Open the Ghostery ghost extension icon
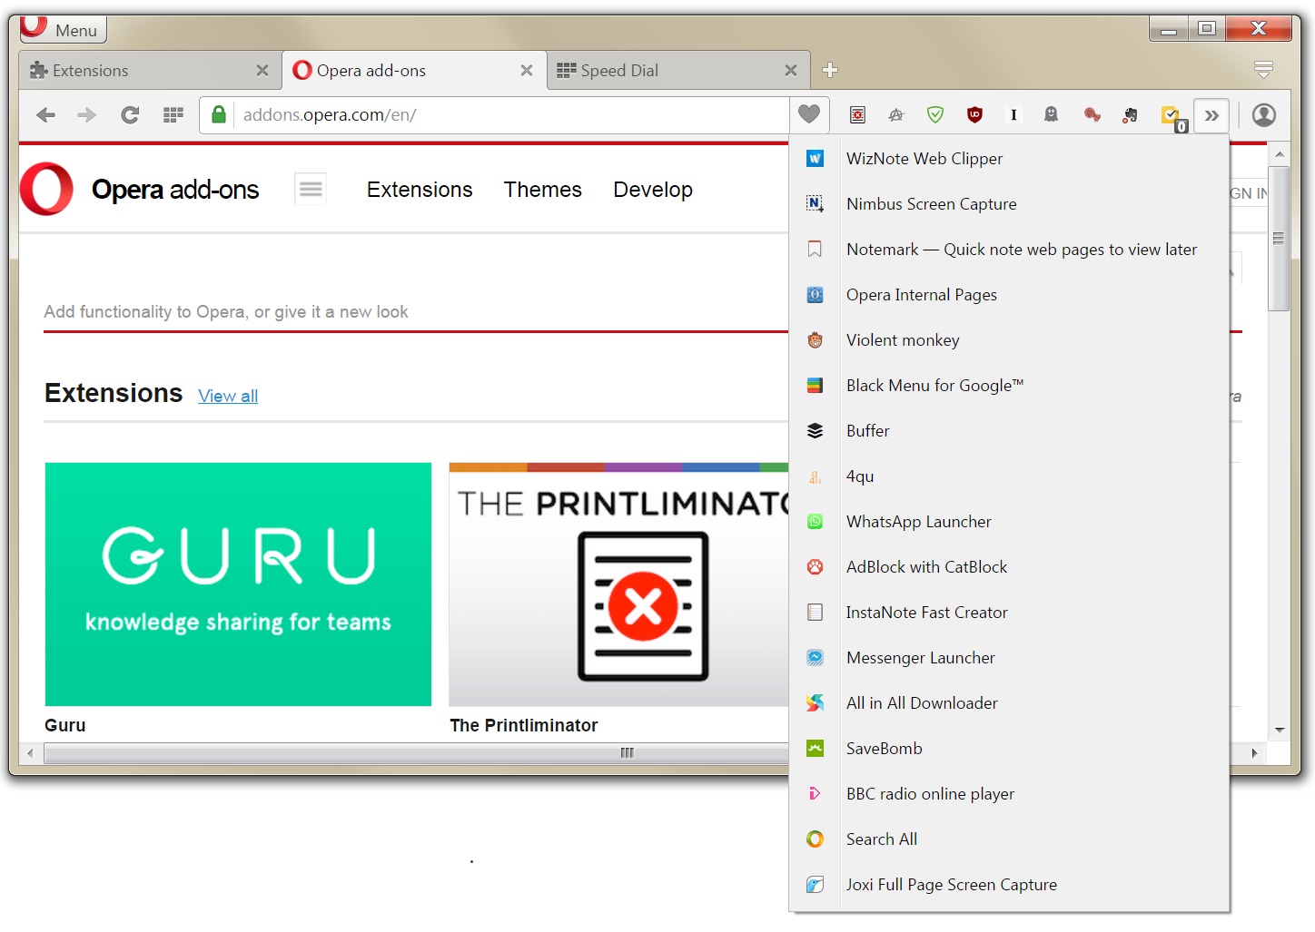 [1051, 114]
